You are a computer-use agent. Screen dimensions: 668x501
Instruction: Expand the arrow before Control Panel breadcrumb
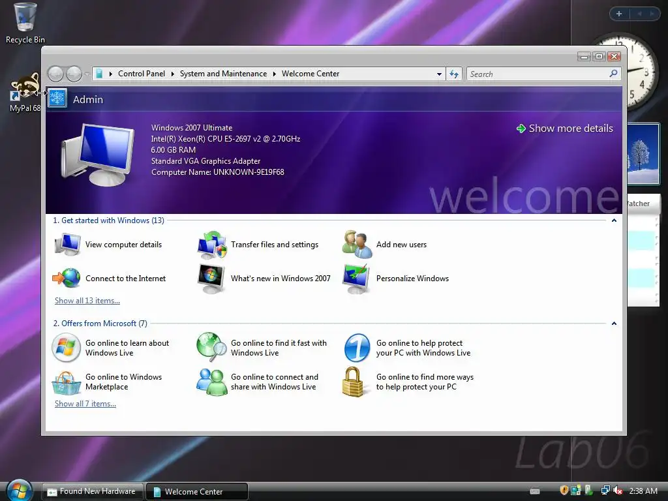[111, 74]
